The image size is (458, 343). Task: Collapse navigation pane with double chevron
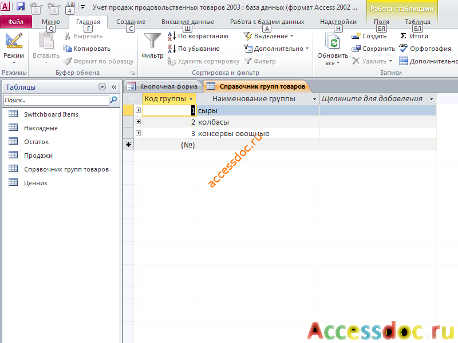click(114, 87)
